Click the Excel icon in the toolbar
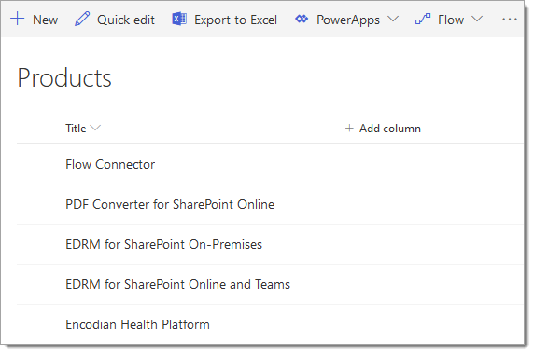Image resolution: width=534 pixels, height=354 pixels. [x=179, y=19]
